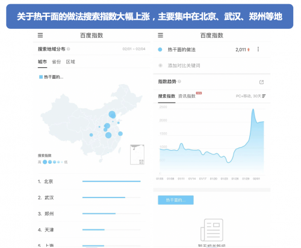Click the 北京 ranking bar
Viewport: 301px width, 248px height.
[x=111, y=181]
